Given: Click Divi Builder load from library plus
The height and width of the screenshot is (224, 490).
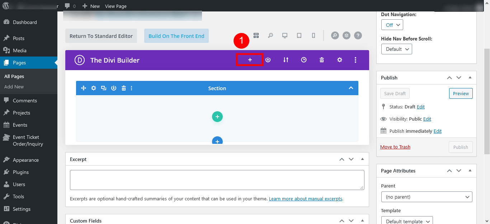Looking at the screenshot, I should tap(250, 60).
